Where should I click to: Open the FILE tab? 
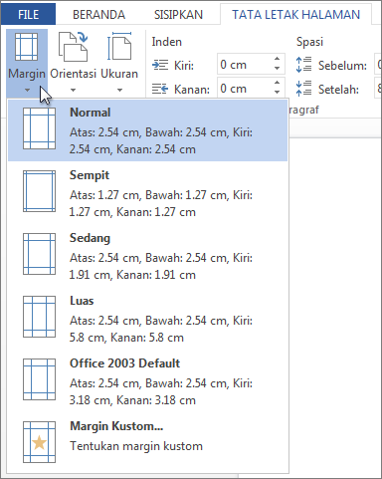[x=28, y=14]
